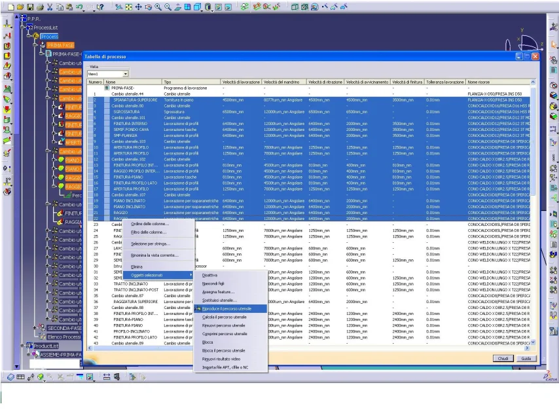Cut selection with the scissors icon
Screen dimensions: 559x419
[x=50, y=7]
